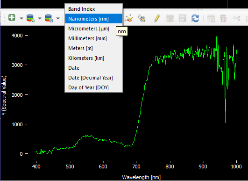Click the add profiles to database icon
The image size is (248, 181).
coord(30,18)
